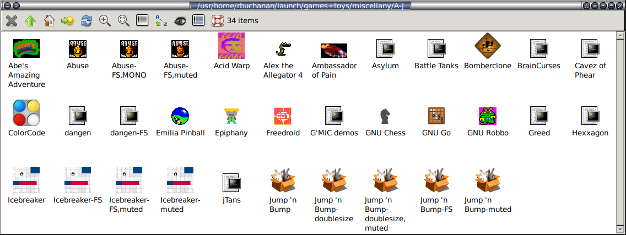This screenshot has width=626, height=235.
Task: Launch Bomberclone with orange sign icon
Action: [488, 46]
